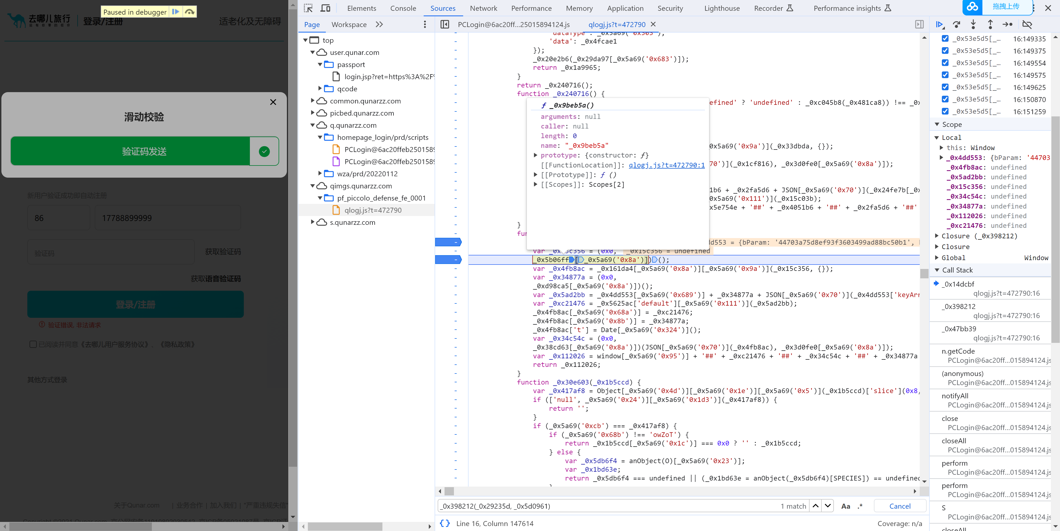Click the blue cloud upload icon
This screenshot has width=1060, height=531.
coord(972,7)
